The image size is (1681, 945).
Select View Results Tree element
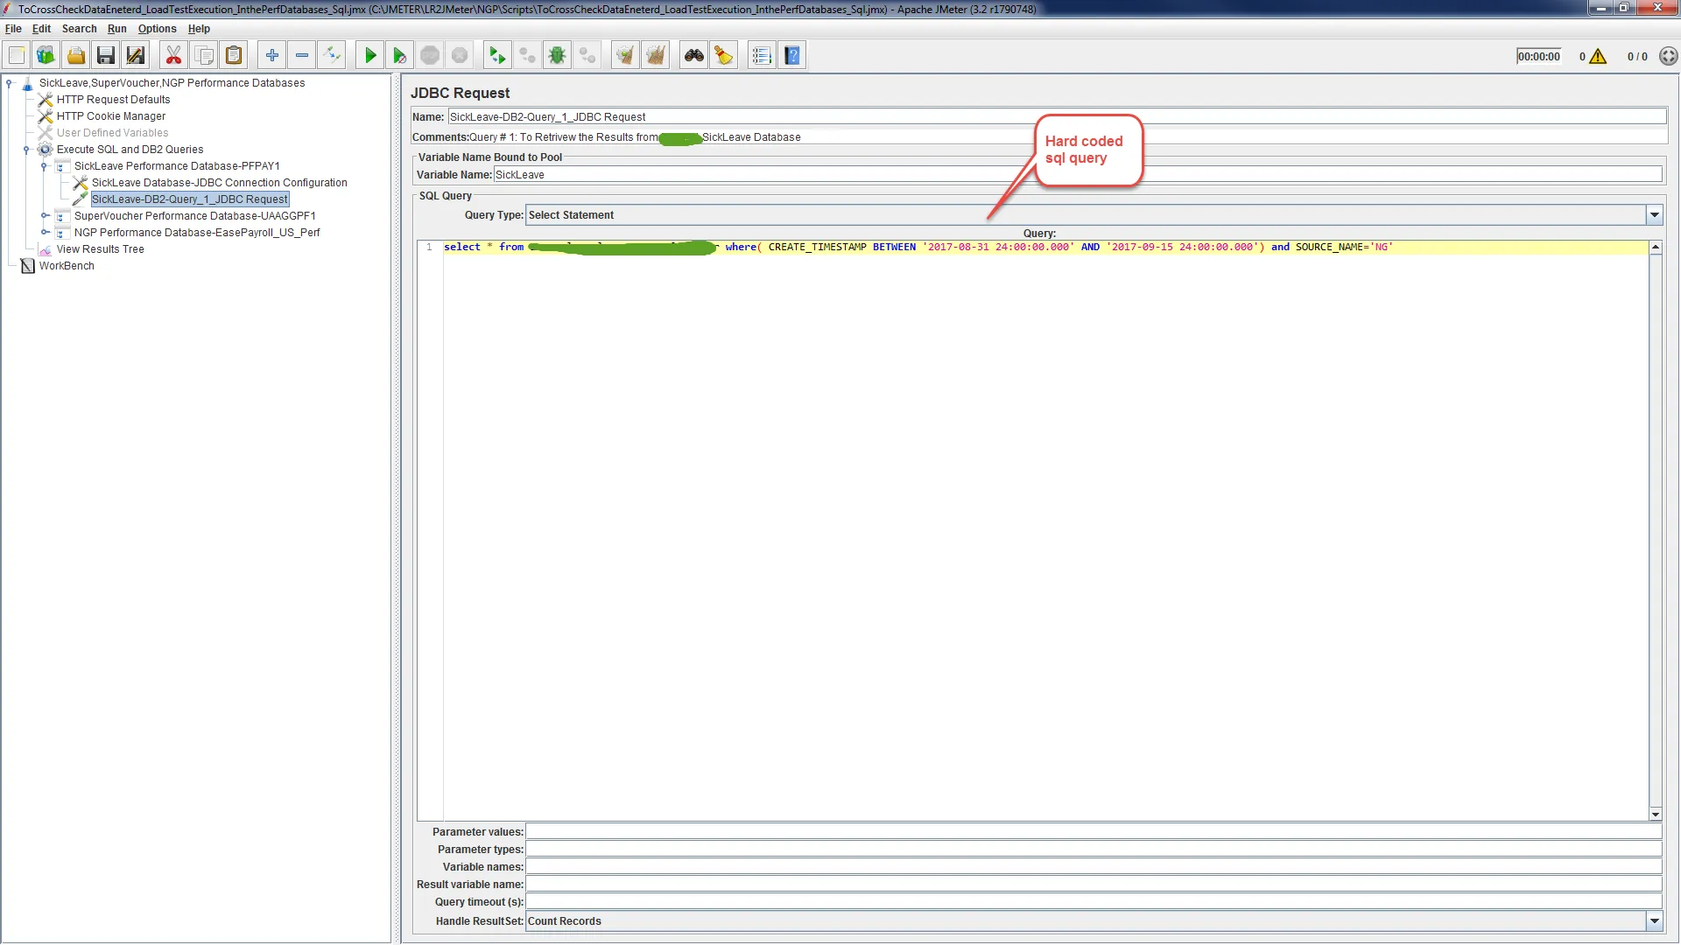[100, 249]
